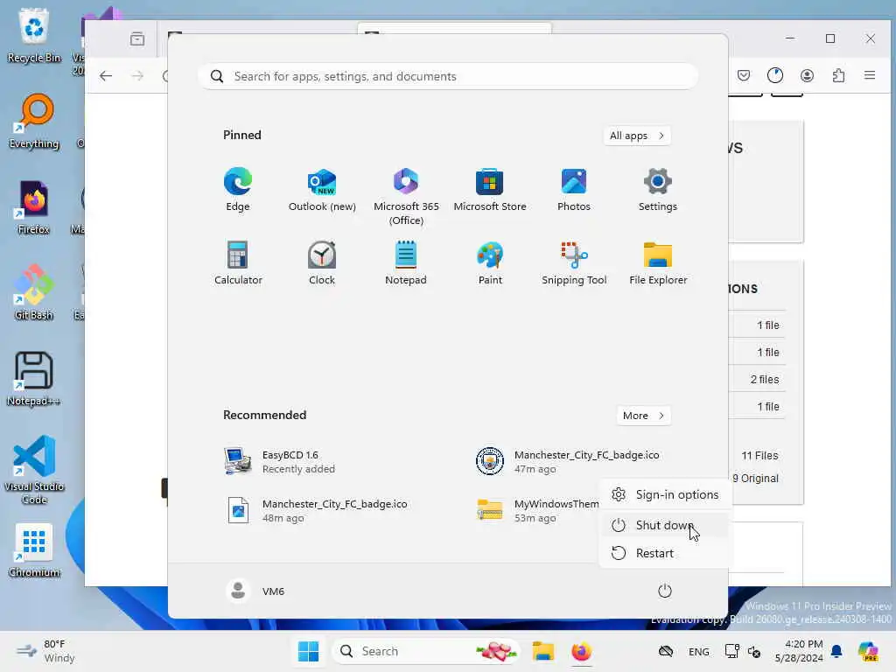Open Firefox hamburger application menu
Image resolution: width=896 pixels, height=672 pixels.
pyautogui.click(x=870, y=75)
